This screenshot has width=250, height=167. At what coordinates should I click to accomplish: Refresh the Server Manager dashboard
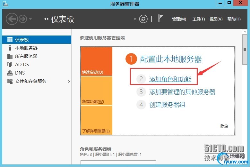pos(143,19)
